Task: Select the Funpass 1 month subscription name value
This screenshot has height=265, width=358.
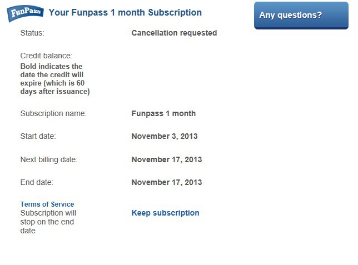Action: tap(163, 113)
